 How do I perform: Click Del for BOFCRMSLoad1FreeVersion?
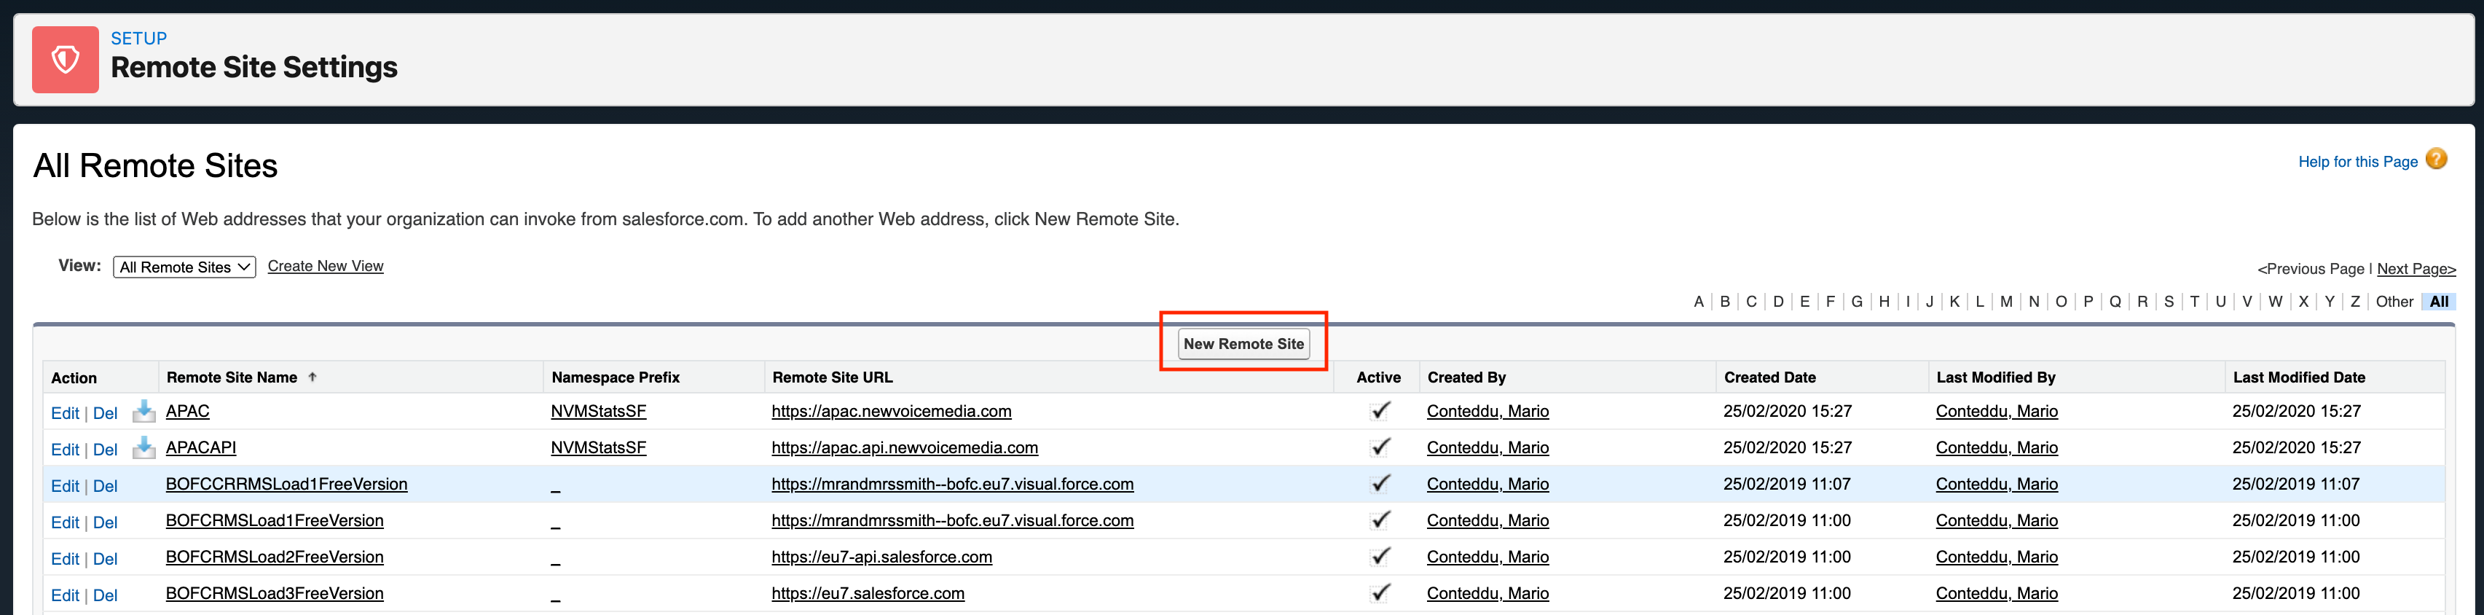coord(105,522)
